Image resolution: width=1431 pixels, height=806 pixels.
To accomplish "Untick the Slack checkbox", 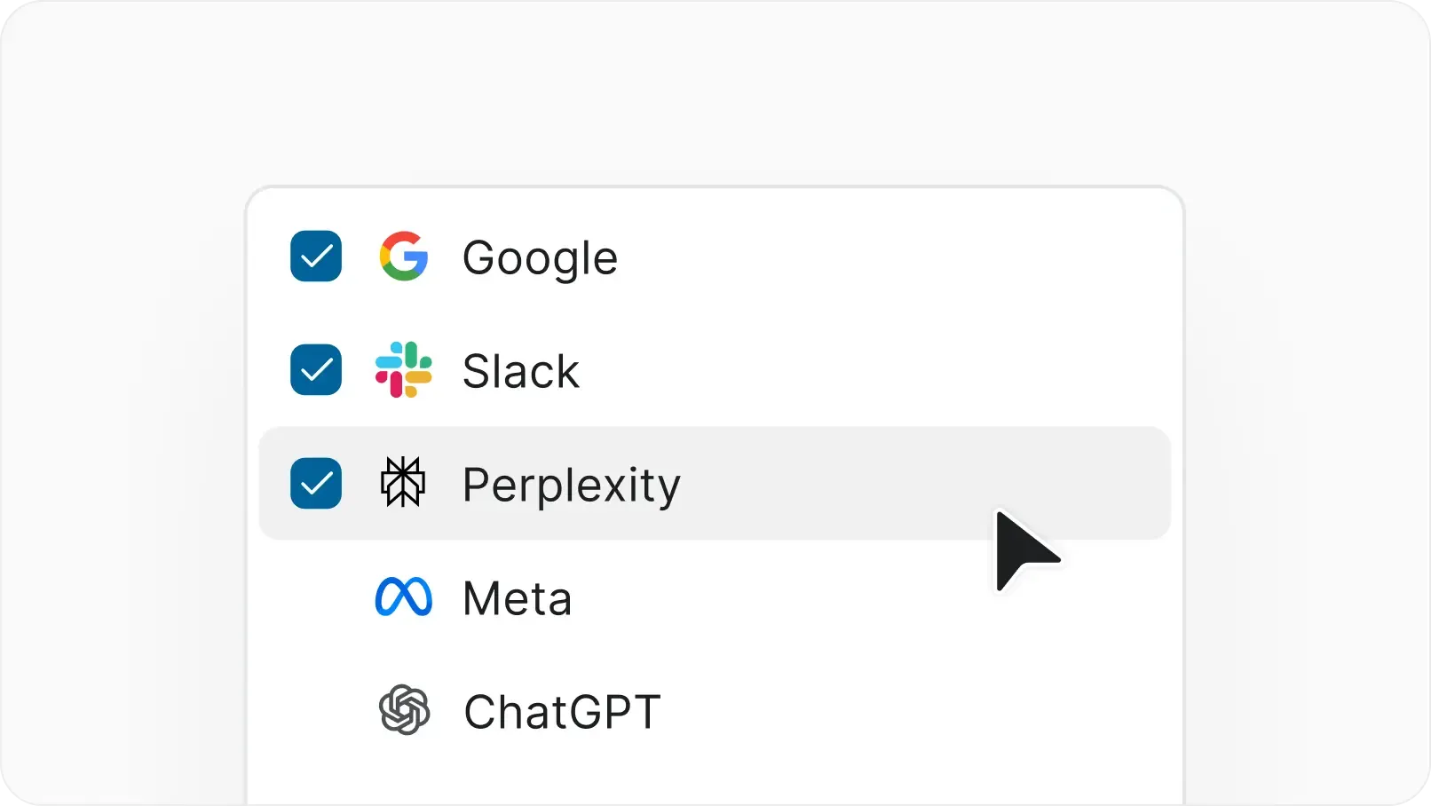I will 316,370.
